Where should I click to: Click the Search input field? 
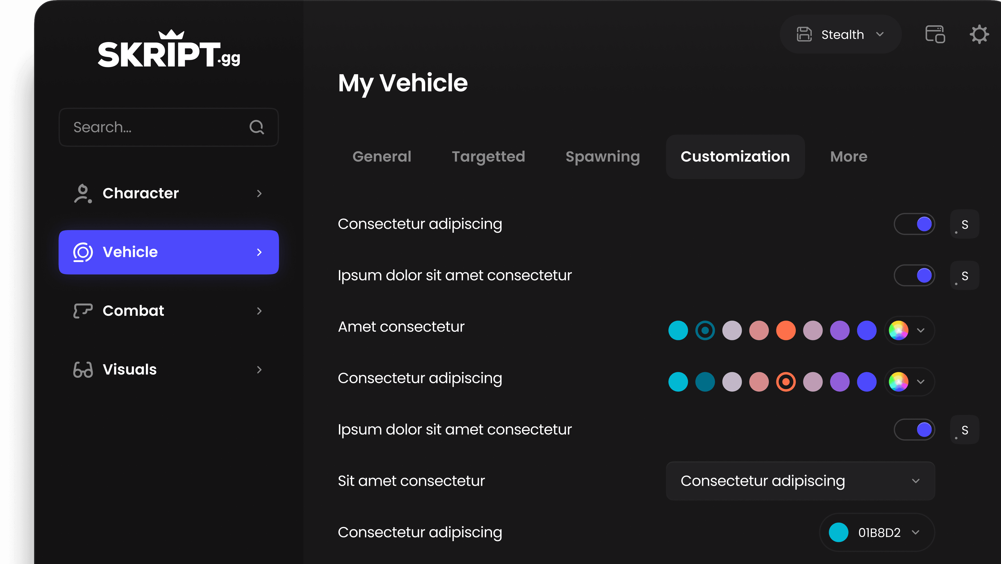(x=155, y=127)
